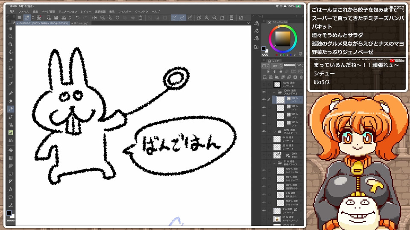
Task: Click the layer opacity slider bar
Action: pyautogui.click(x=290, y=65)
